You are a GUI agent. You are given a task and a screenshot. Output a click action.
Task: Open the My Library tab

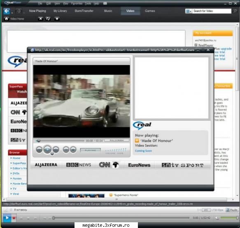point(60,11)
